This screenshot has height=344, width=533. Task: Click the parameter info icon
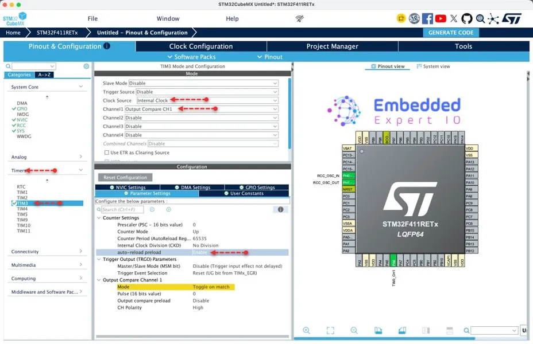280,209
